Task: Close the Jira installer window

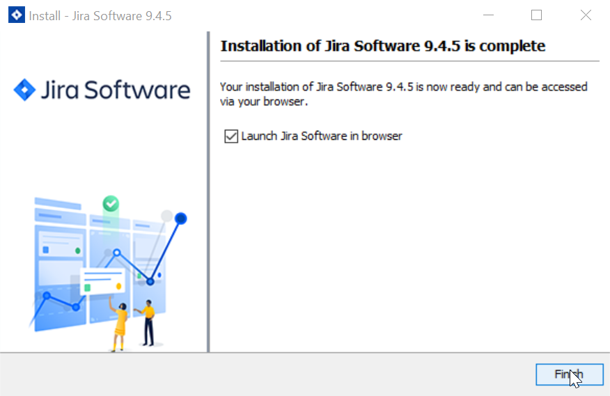Action: point(586,15)
